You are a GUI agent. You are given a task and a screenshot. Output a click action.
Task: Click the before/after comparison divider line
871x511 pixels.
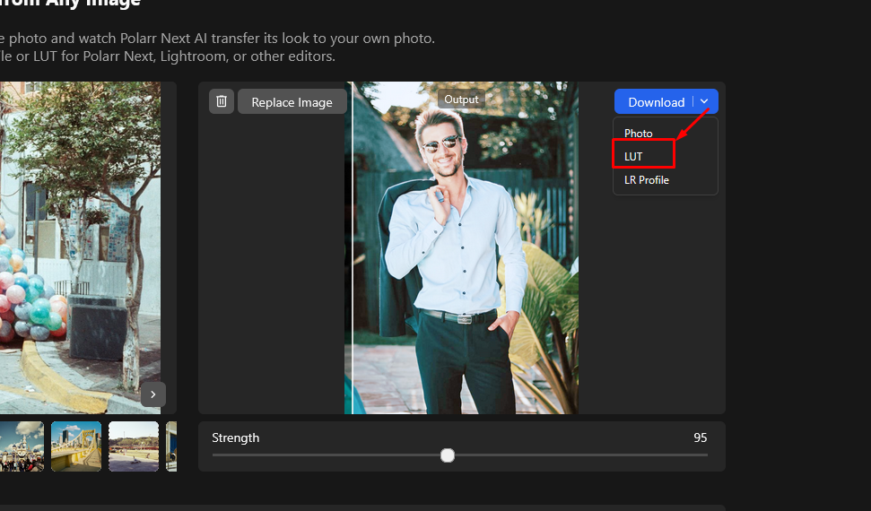(x=353, y=269)
